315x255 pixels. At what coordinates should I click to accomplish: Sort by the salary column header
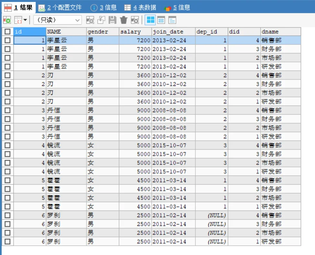click(135, 32)
